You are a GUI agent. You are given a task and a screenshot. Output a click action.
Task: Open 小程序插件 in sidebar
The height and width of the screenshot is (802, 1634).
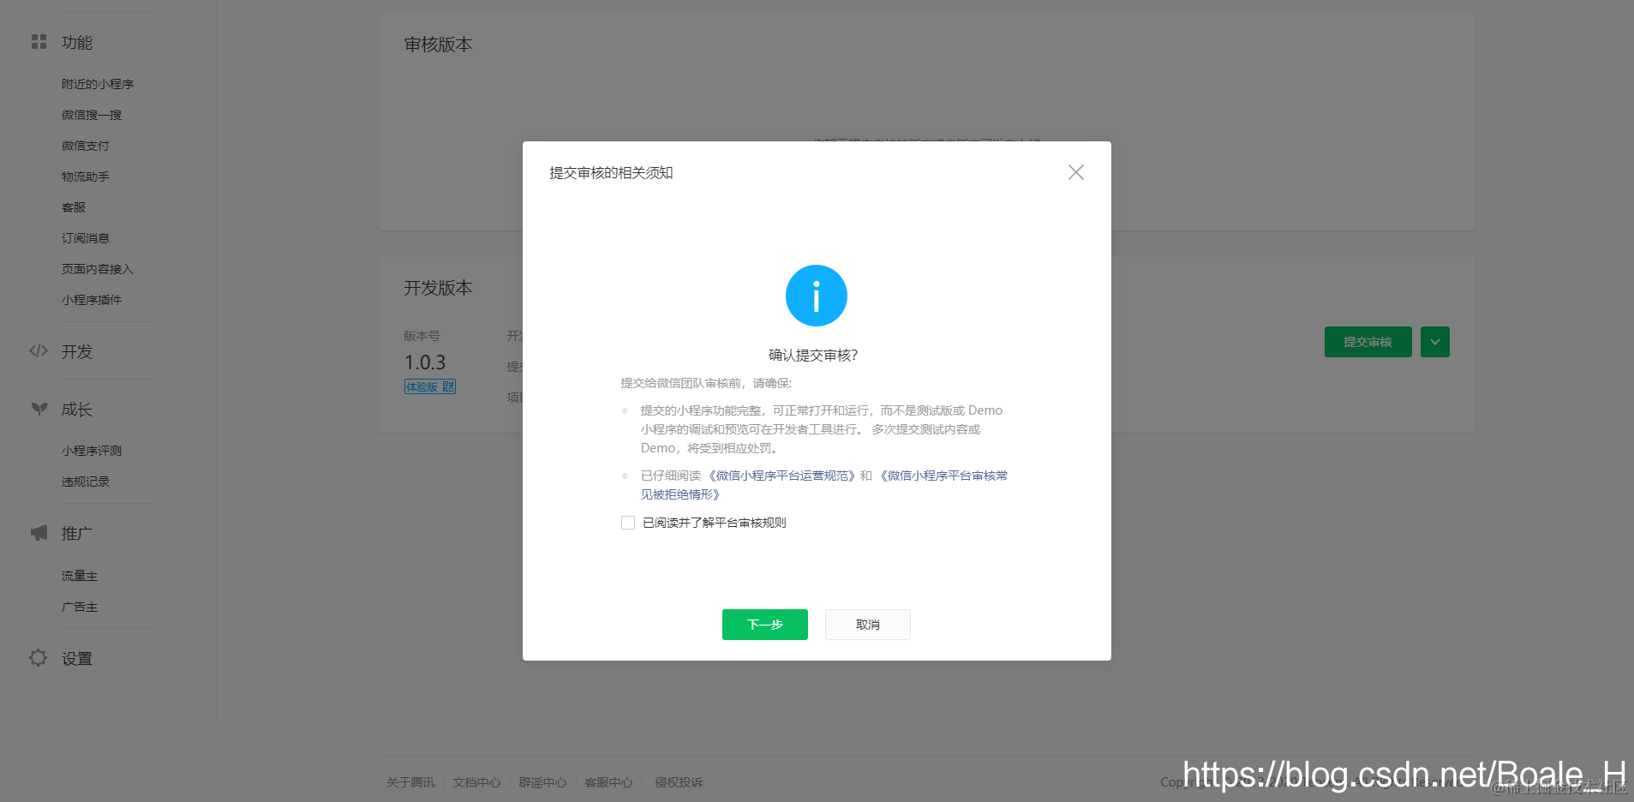pyautogui.click(x=93, y=299)
